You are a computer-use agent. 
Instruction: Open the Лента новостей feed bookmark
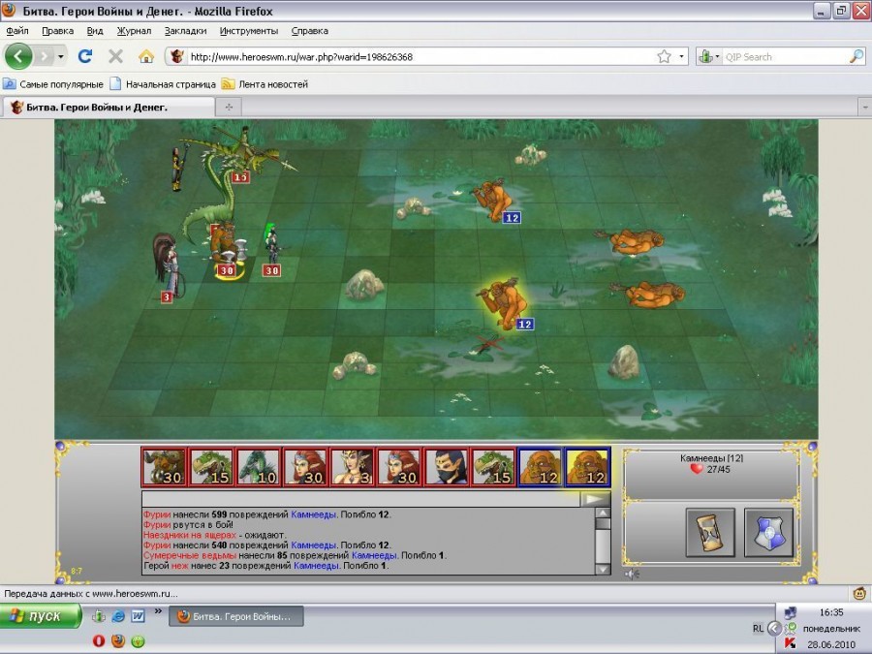(265, 84)
